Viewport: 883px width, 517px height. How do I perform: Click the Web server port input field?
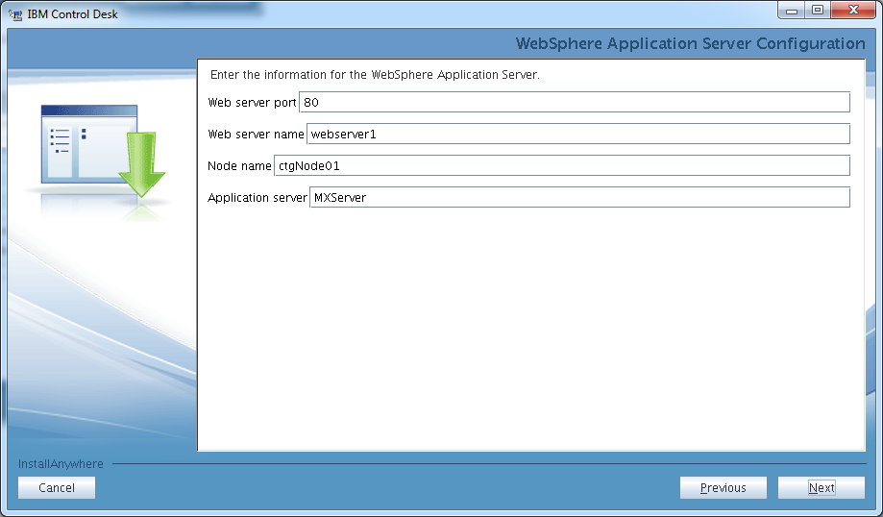575,102
